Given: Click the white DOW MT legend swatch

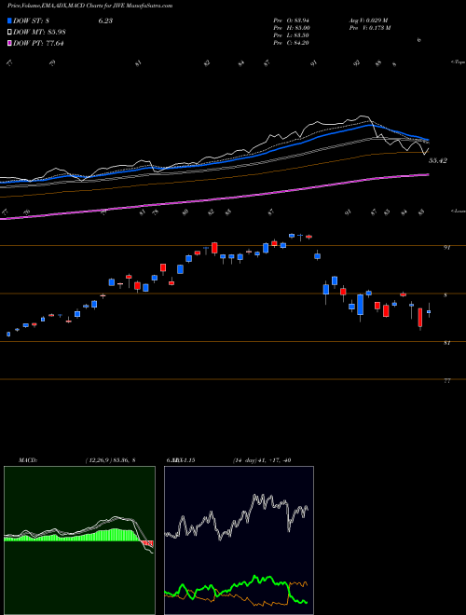Looking at the screenshot, I should click(10, 33).
